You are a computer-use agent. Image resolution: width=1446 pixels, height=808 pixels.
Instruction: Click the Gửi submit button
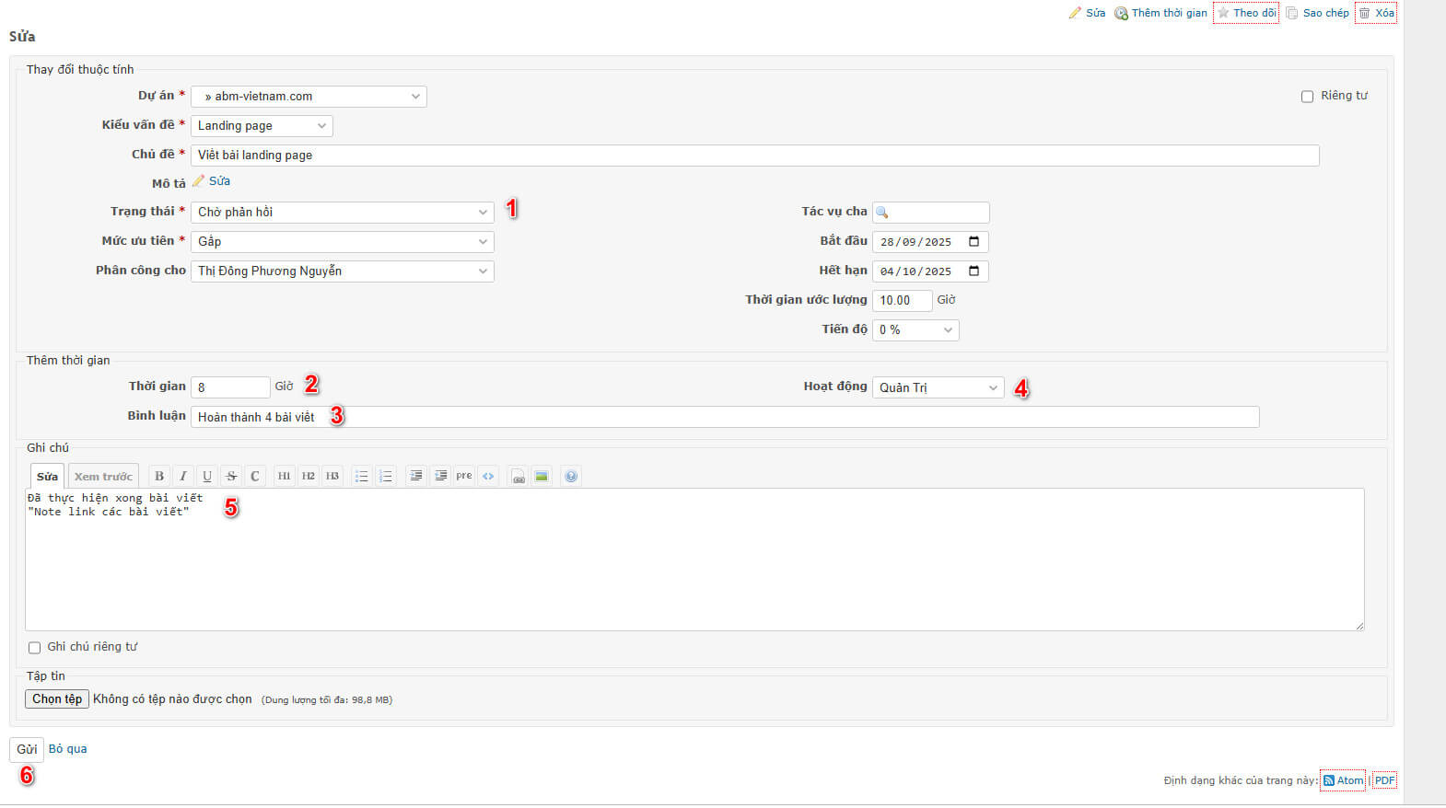tap(27, 750)
